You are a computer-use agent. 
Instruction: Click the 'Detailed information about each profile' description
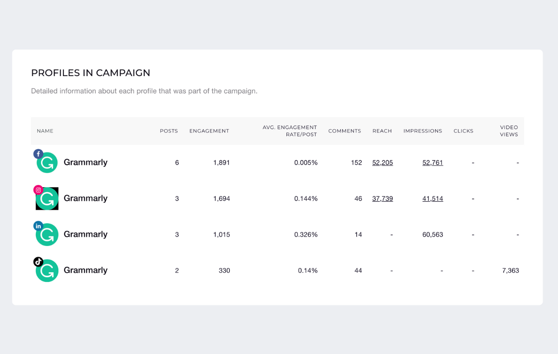click(x=144, y=91)
